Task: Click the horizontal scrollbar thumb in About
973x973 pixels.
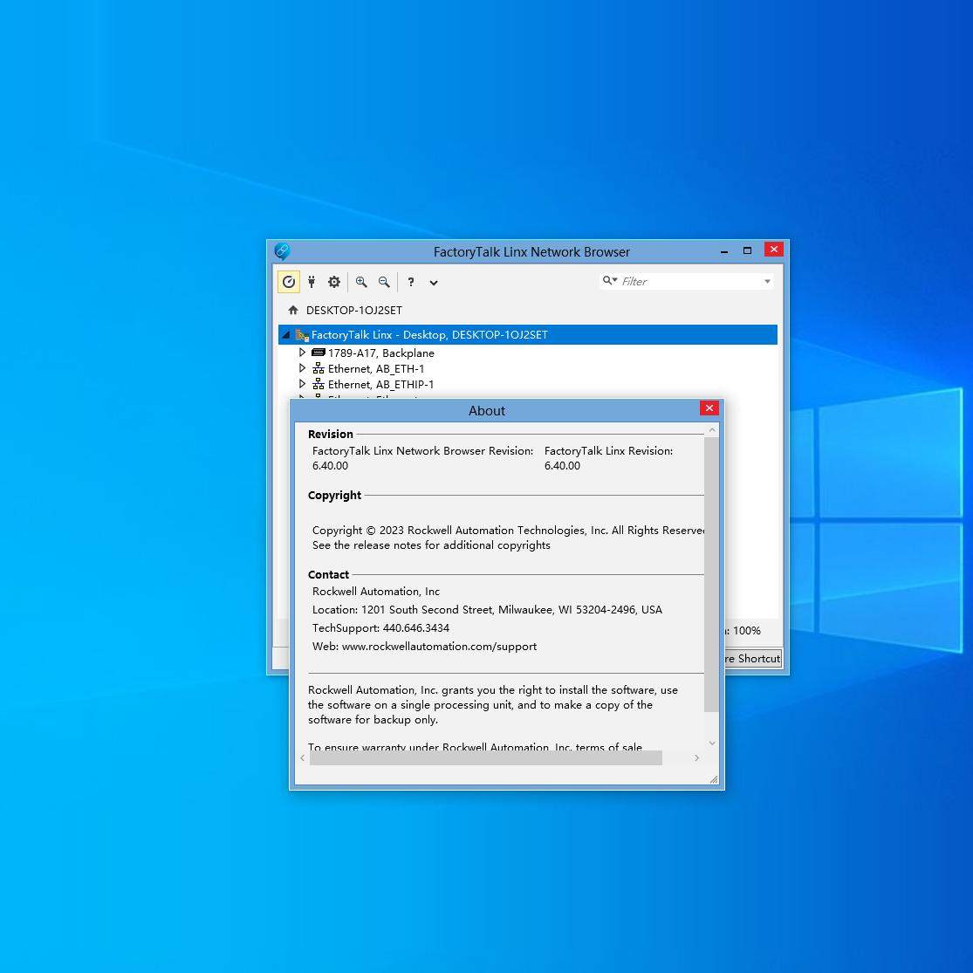Action: pos(486,757)
